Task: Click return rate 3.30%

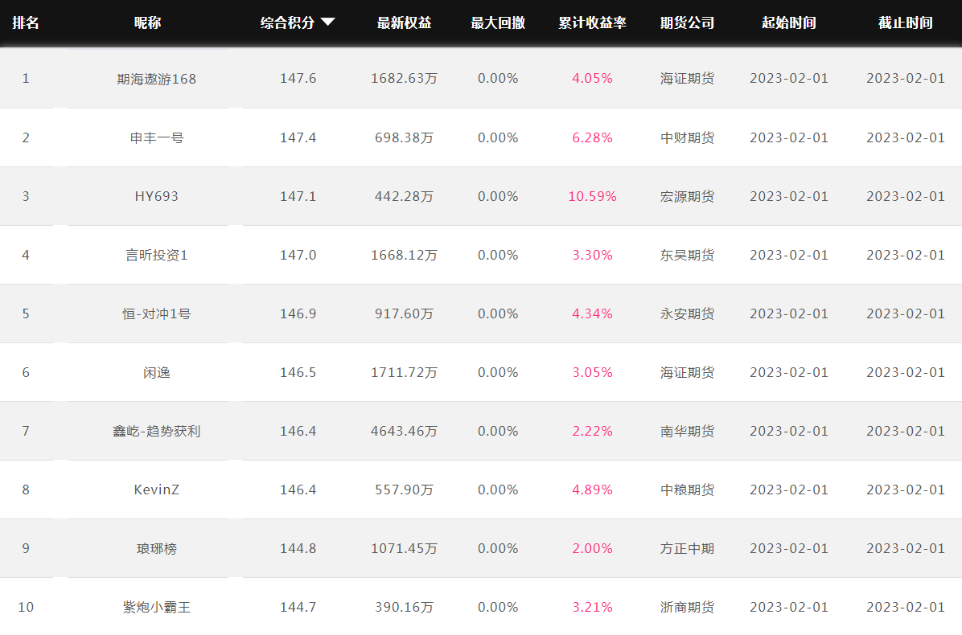Action: (592, 255)
